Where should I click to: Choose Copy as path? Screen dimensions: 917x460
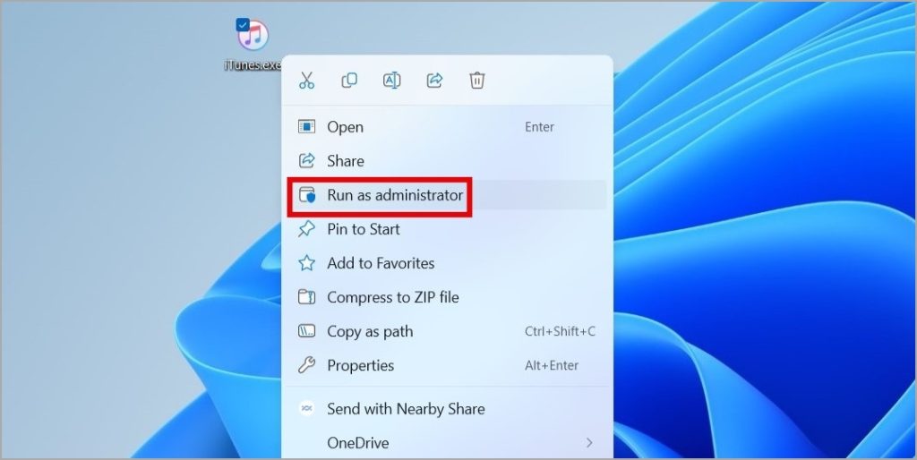click(447, 331)
